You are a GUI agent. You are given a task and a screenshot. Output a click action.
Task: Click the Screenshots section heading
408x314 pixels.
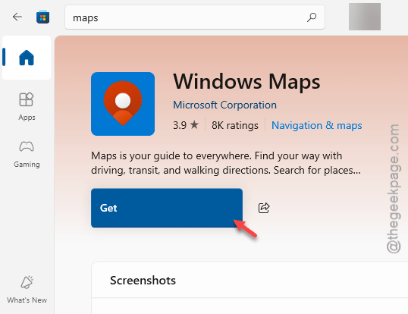pyautogui.click(x=143, y=281)
